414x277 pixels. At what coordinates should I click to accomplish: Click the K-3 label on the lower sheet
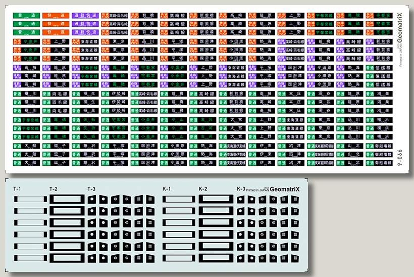241,189
